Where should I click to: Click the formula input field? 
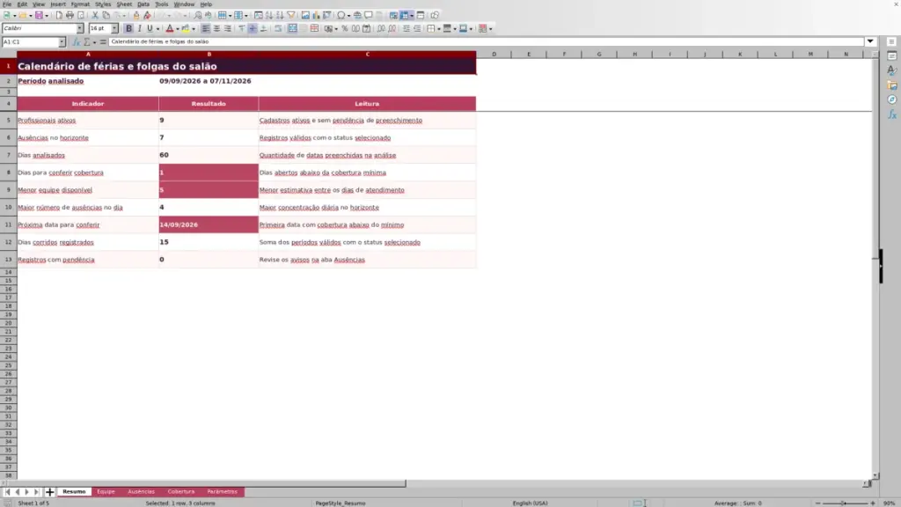click(x=486, y=42)
